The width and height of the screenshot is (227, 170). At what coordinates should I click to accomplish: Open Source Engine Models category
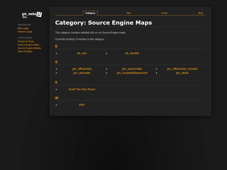click(29, 48)
